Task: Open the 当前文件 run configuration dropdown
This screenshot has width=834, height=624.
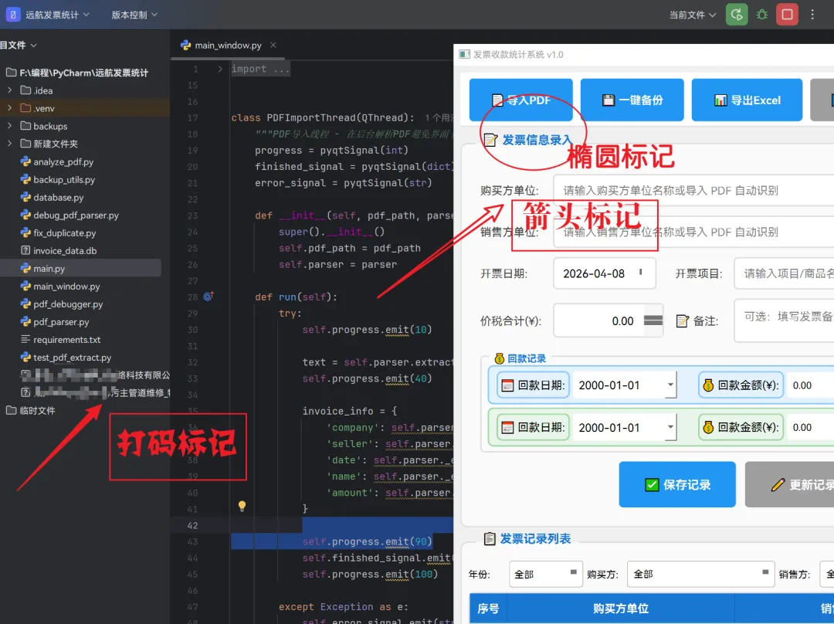Action: (x=693, y=15)
